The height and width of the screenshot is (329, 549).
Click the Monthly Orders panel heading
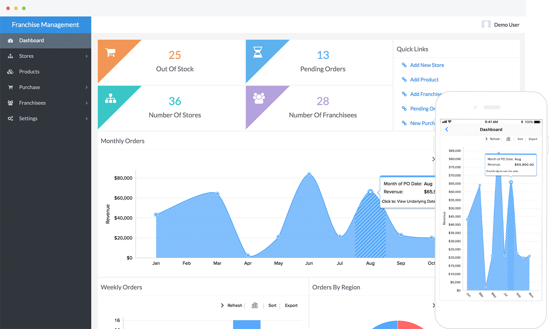coord(123,141)
